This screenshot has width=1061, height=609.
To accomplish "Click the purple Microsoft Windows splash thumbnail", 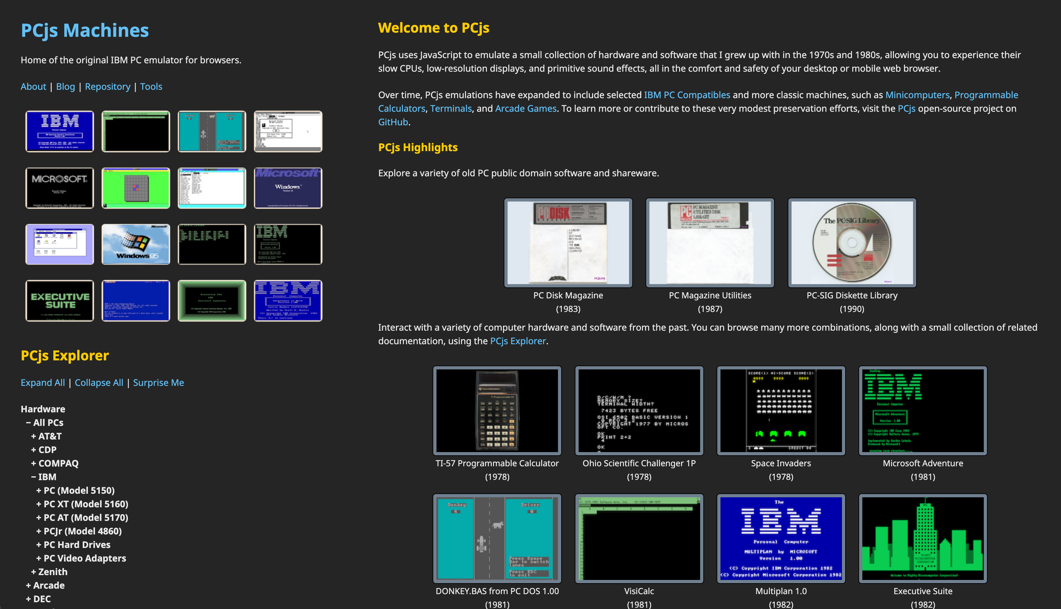I will tap(288, 188).
